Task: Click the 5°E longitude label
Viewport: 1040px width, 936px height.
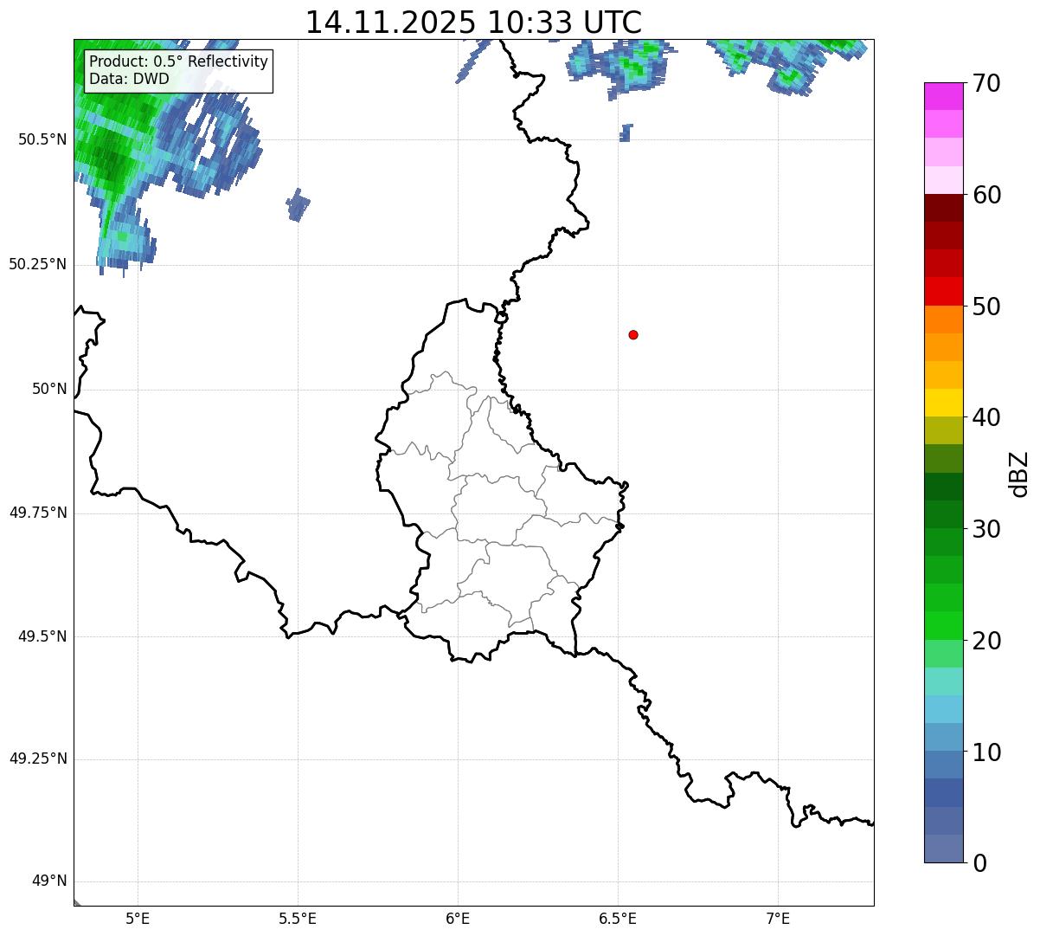Action: (x=138, y=918)
